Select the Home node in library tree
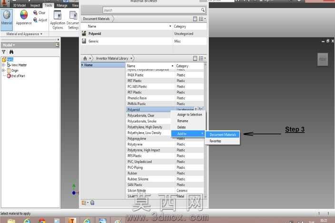This screenshot has height=223, width=335. pos(103,65)
